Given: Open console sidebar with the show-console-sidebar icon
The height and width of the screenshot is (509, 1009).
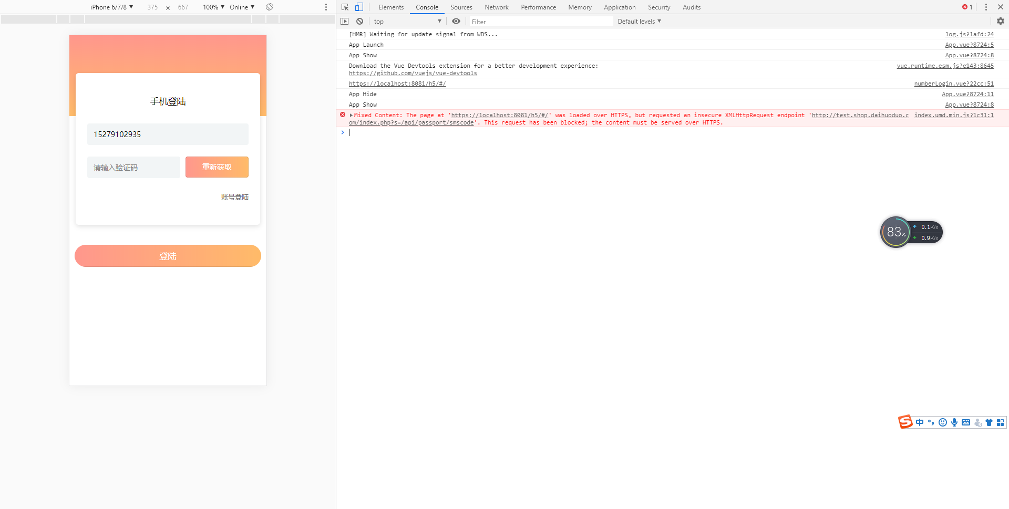Looking at the screenshot, I should (x=345, y=21).
